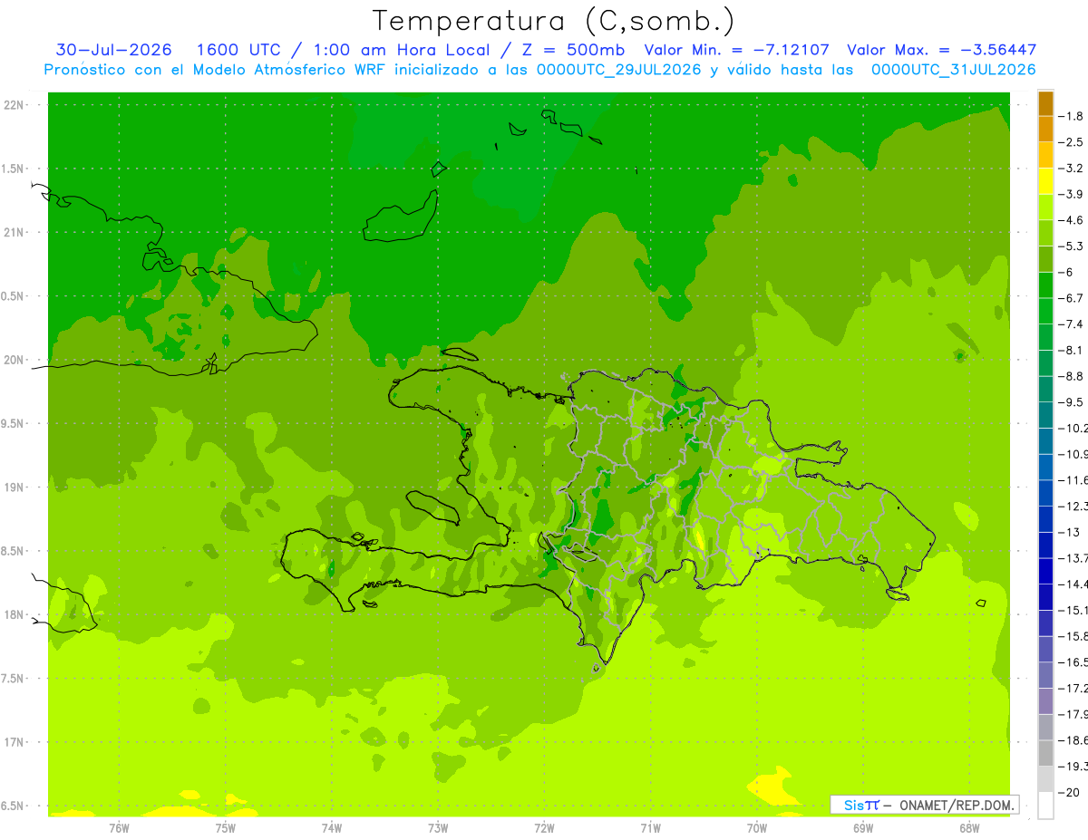
Task: Click the '19N' latitude label
Action: 15,488
